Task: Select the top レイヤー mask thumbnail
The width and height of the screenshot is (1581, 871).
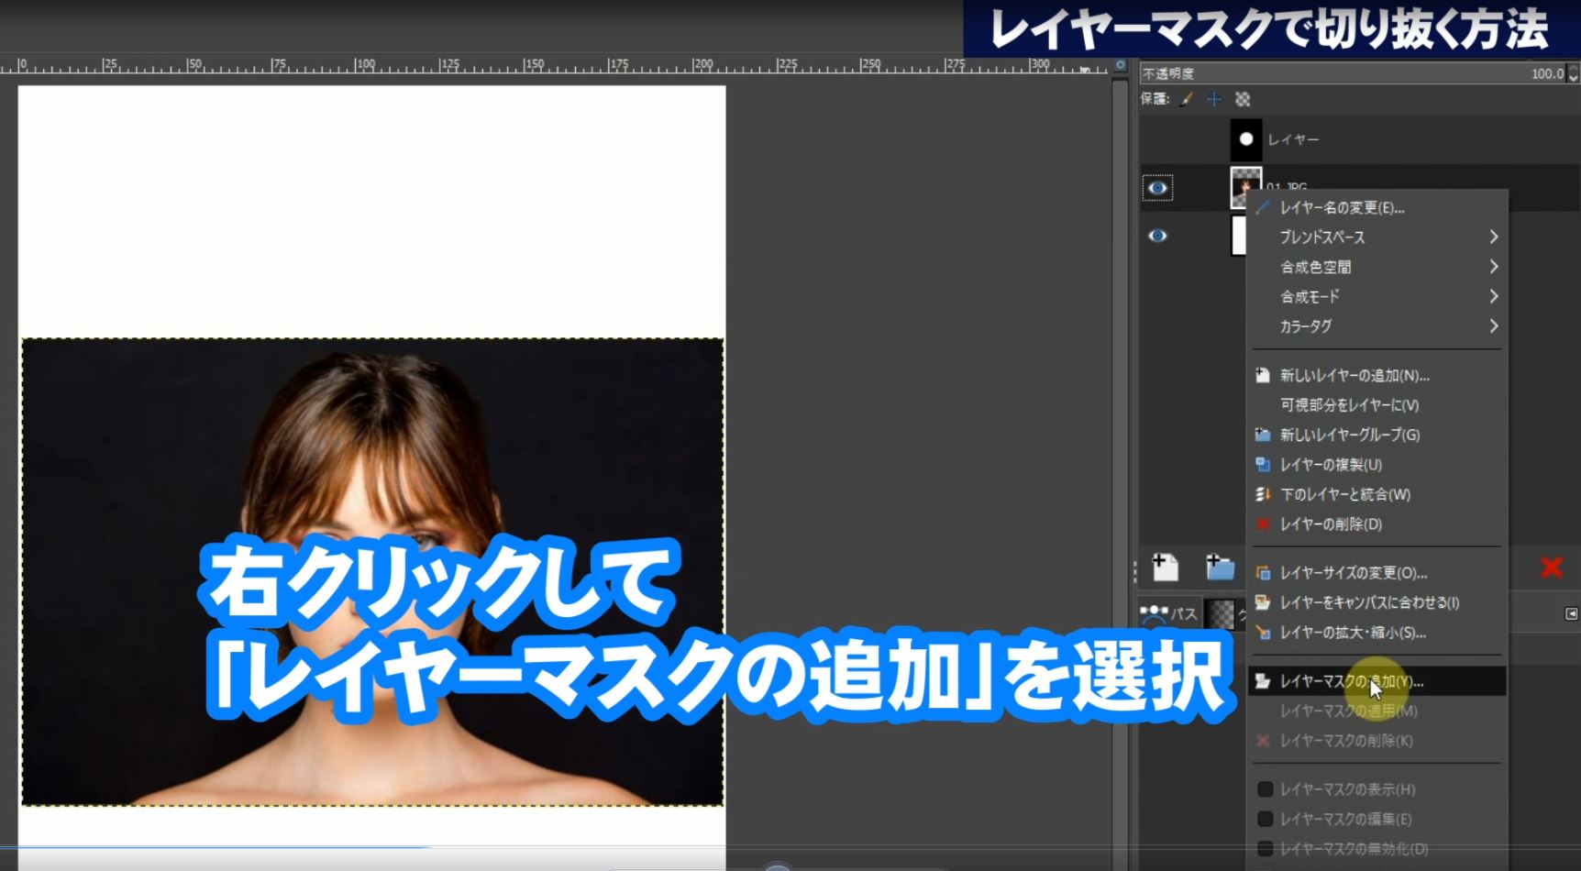Action: (1245, 139)
